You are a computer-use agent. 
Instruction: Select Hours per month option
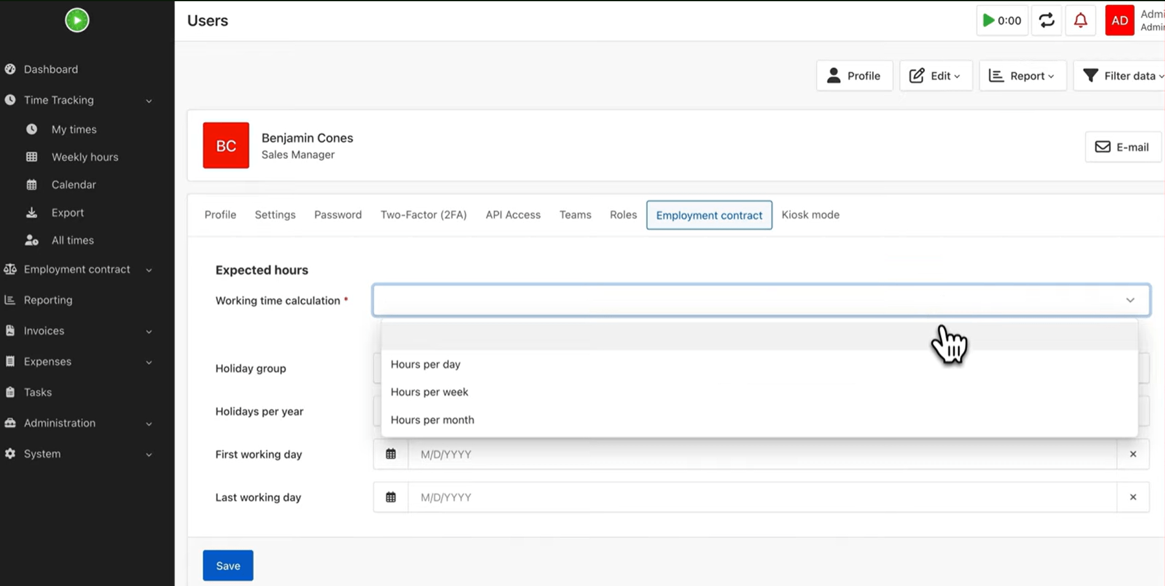(x=759, y=420)
